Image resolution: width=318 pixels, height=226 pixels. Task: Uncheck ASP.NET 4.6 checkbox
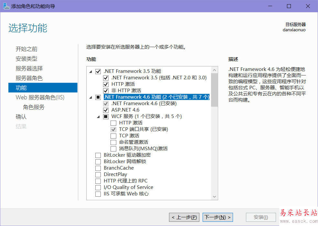106,110
